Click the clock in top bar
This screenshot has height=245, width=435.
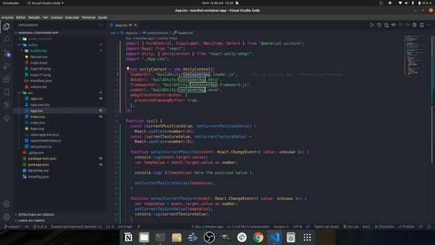click(x=217, y=3)
